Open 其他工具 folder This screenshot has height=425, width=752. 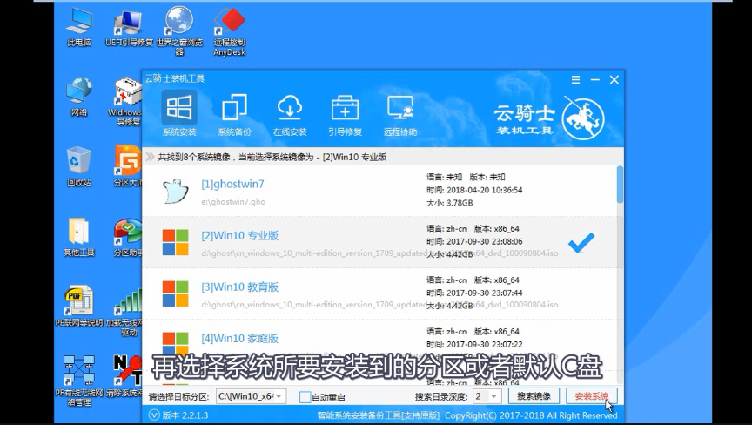[x=79, y=237]
